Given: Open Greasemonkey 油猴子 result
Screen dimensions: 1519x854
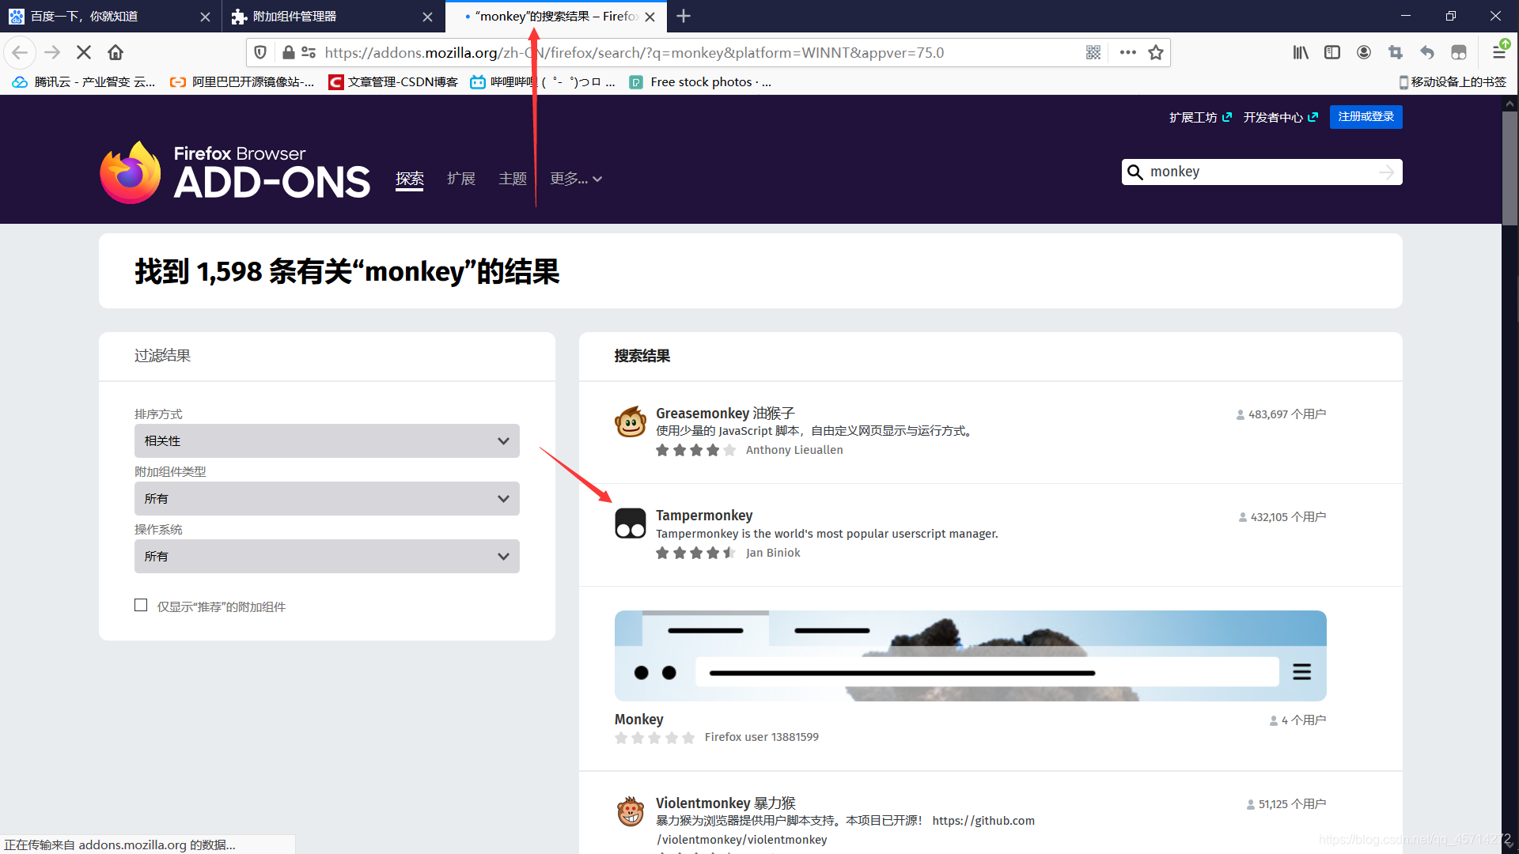Looking at the screenshot, I should click(725, 413).
